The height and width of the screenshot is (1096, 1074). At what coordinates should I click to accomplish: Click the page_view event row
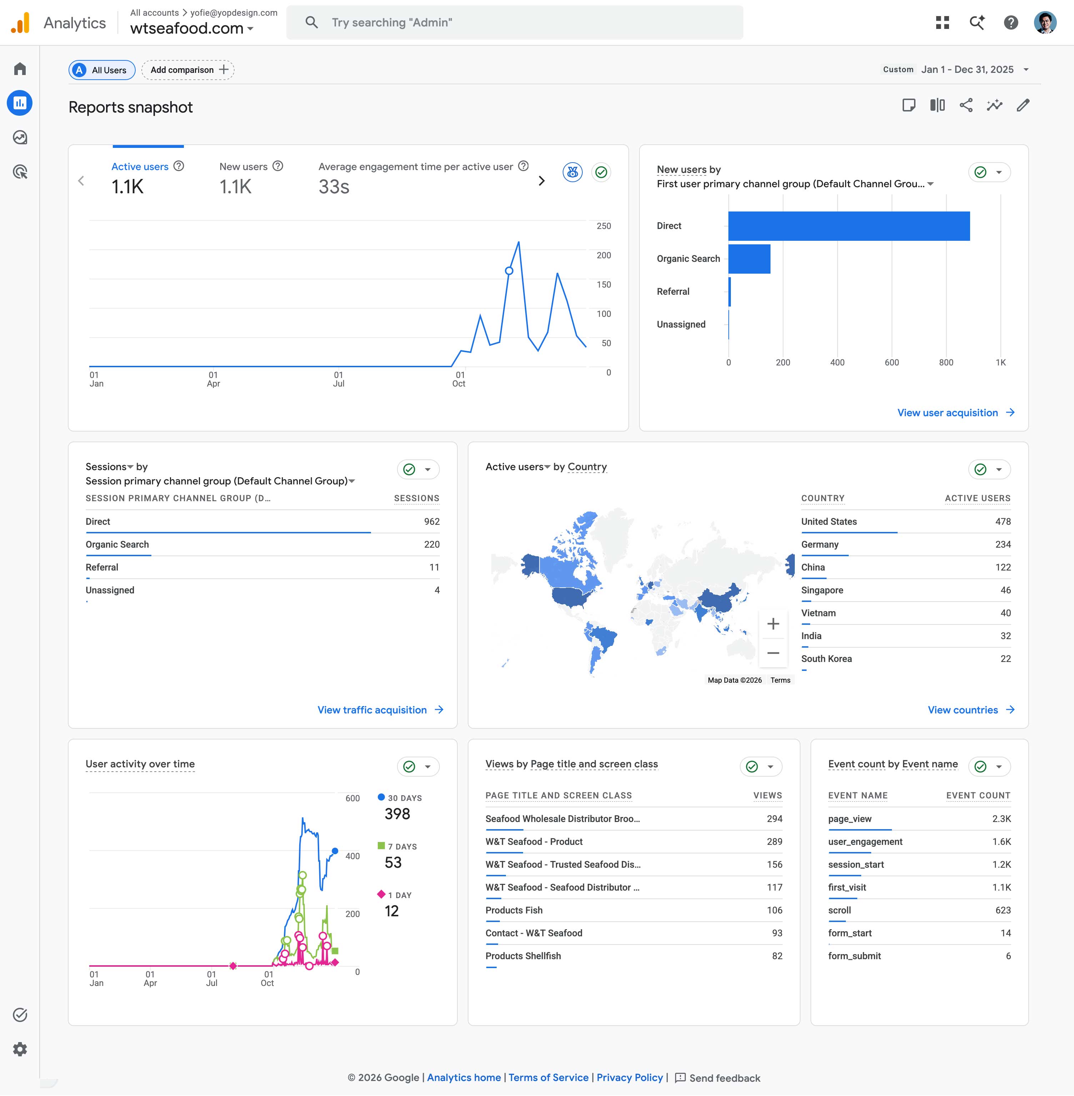pyautogui.click(x=919, y=819)
